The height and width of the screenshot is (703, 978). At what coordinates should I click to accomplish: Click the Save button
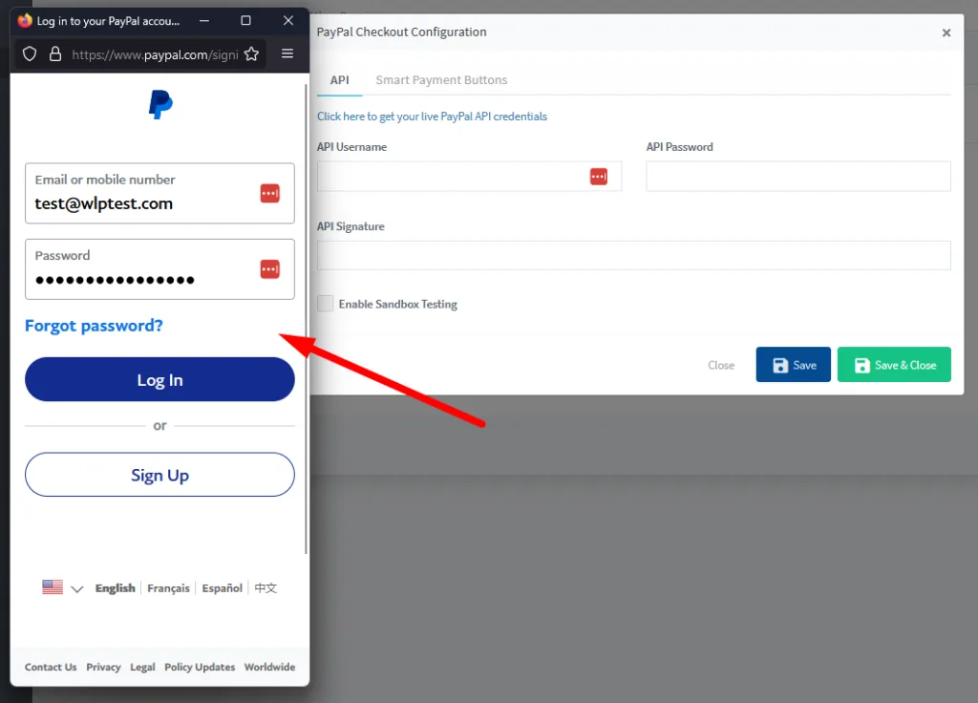click(x=794, y=364)
